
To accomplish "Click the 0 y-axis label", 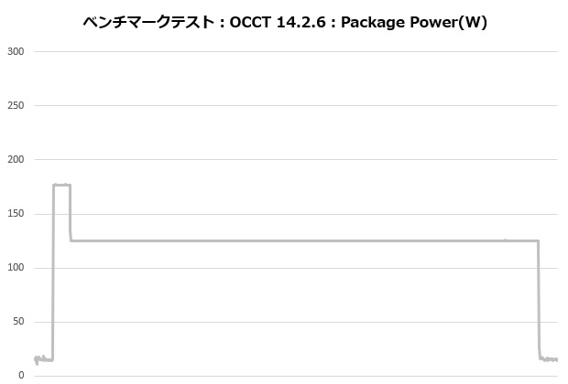I will click(x=21, y=376).
